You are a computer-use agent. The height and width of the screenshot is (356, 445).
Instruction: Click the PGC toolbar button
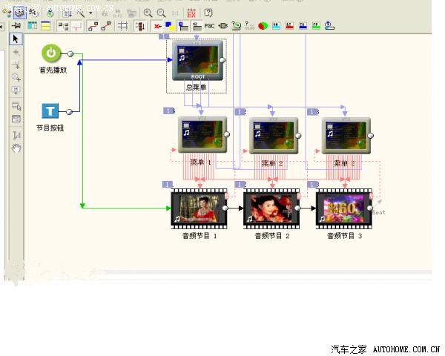tap(209, 26)
